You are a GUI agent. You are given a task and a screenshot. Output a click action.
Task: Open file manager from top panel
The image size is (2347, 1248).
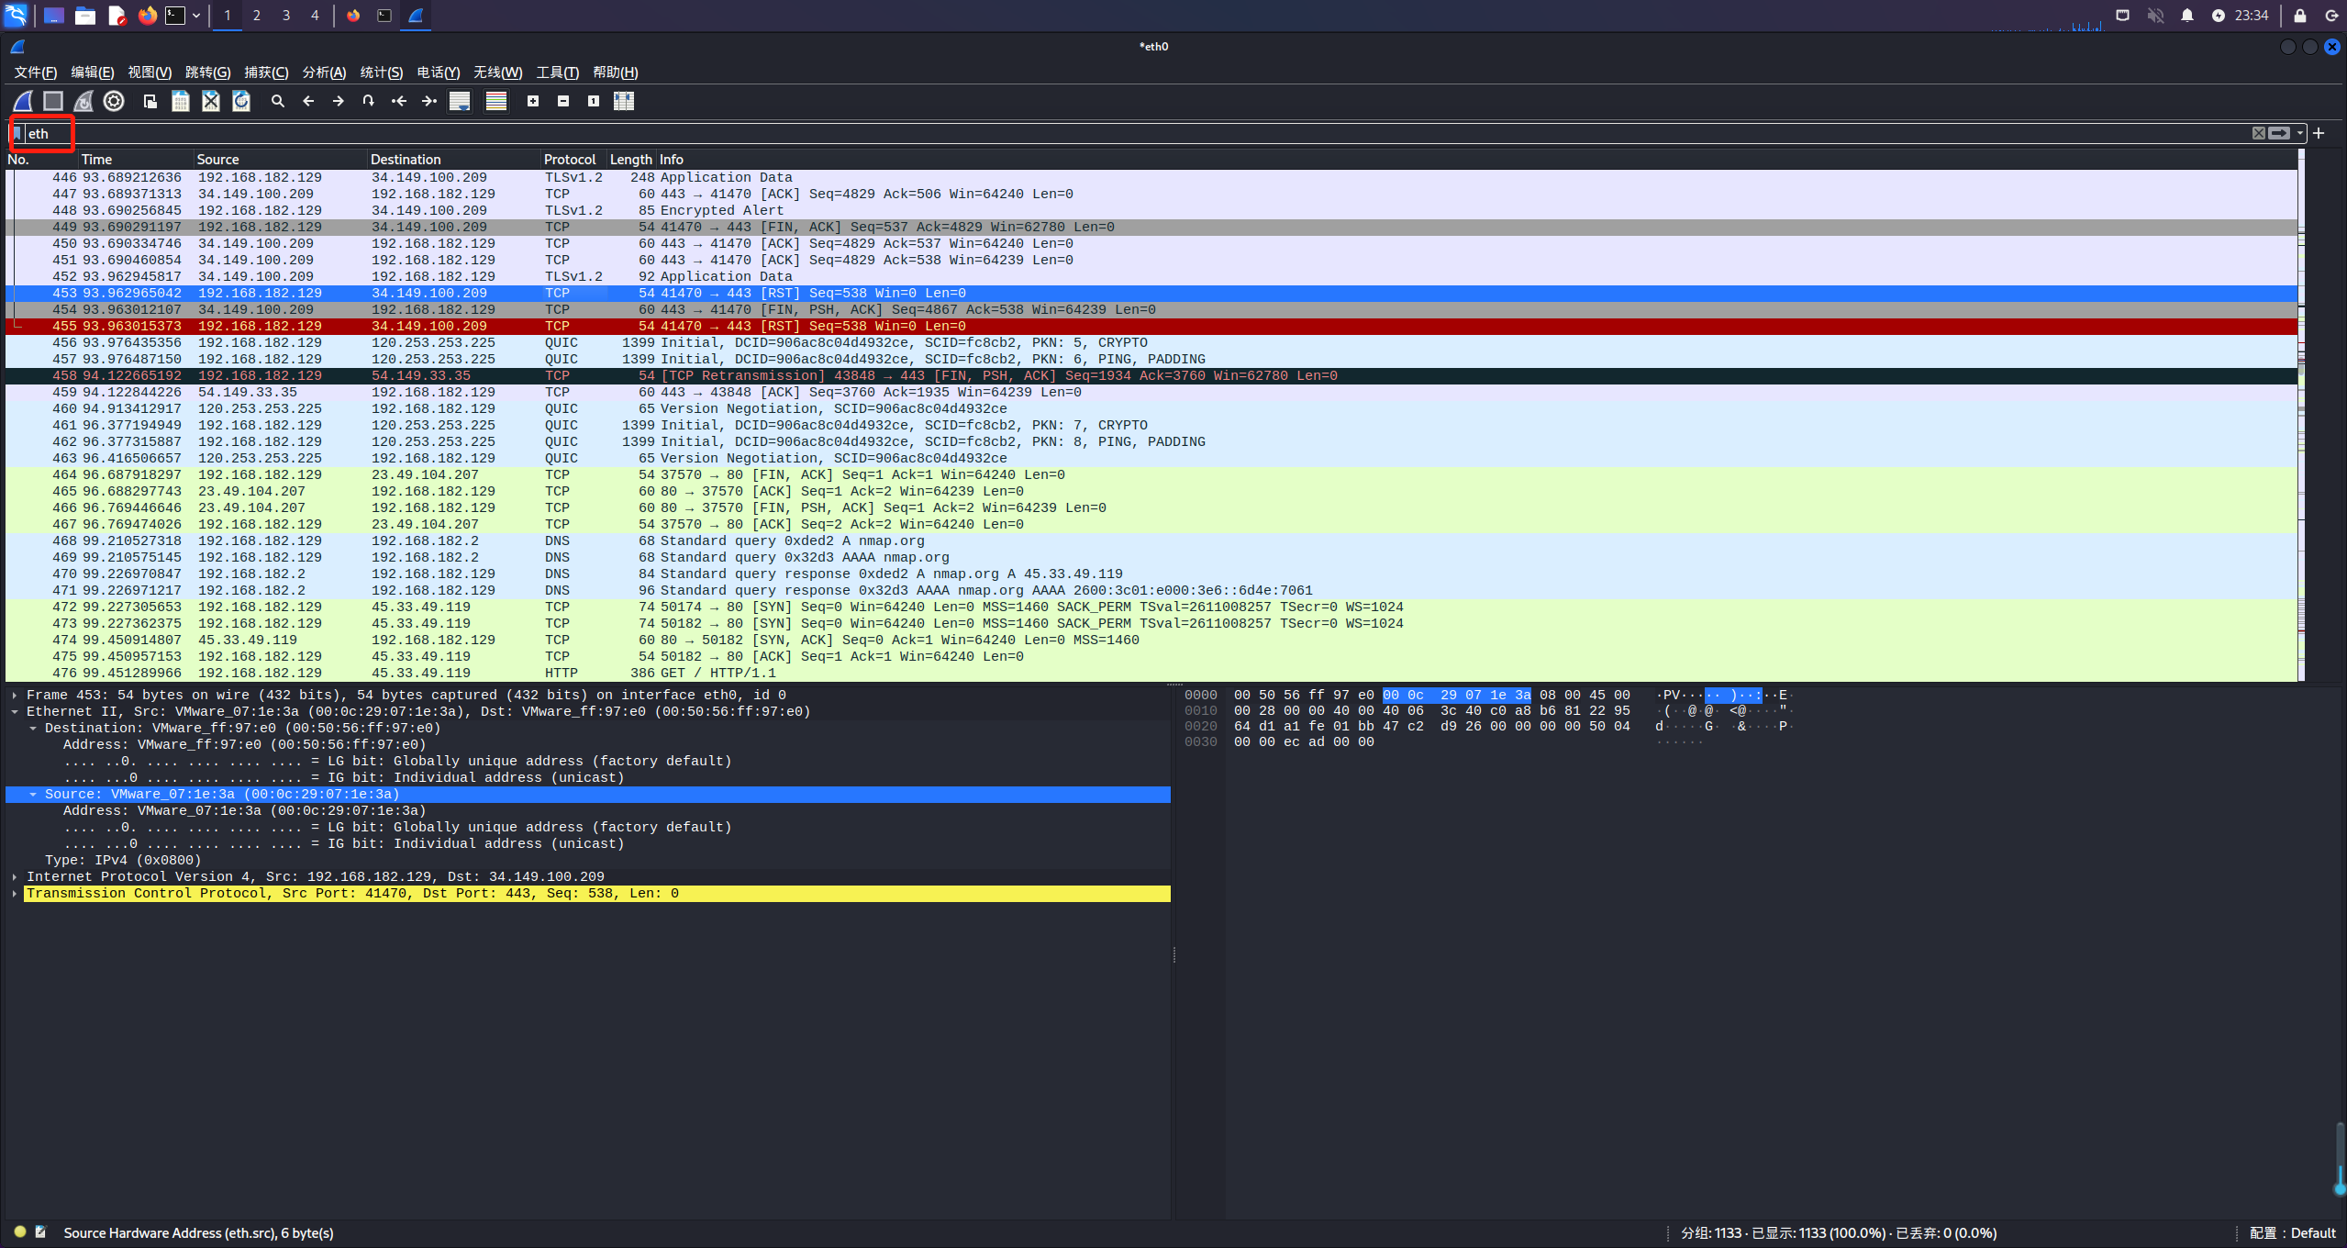[85, 15]
